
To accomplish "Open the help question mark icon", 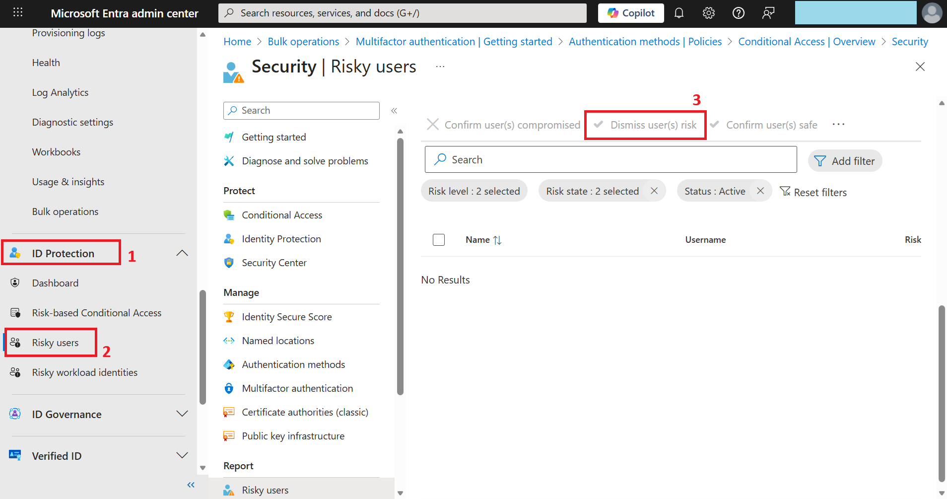I will (x=739, y=13).
